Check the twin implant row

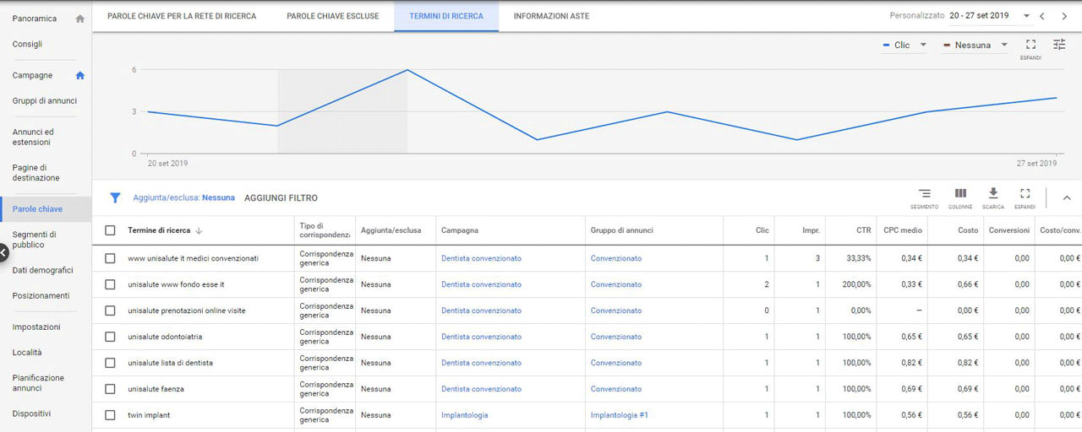click(110, 415)
